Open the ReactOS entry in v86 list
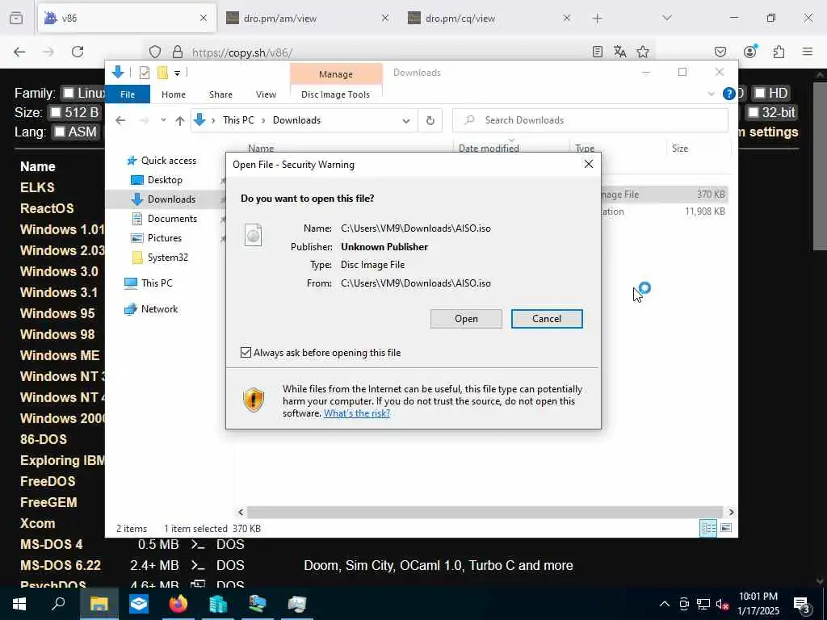 click(47, 208)
